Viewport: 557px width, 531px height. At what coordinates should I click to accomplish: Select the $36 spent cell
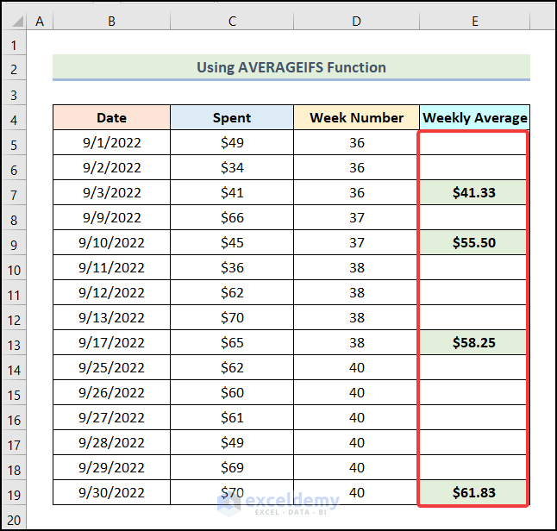coord(232,267)
